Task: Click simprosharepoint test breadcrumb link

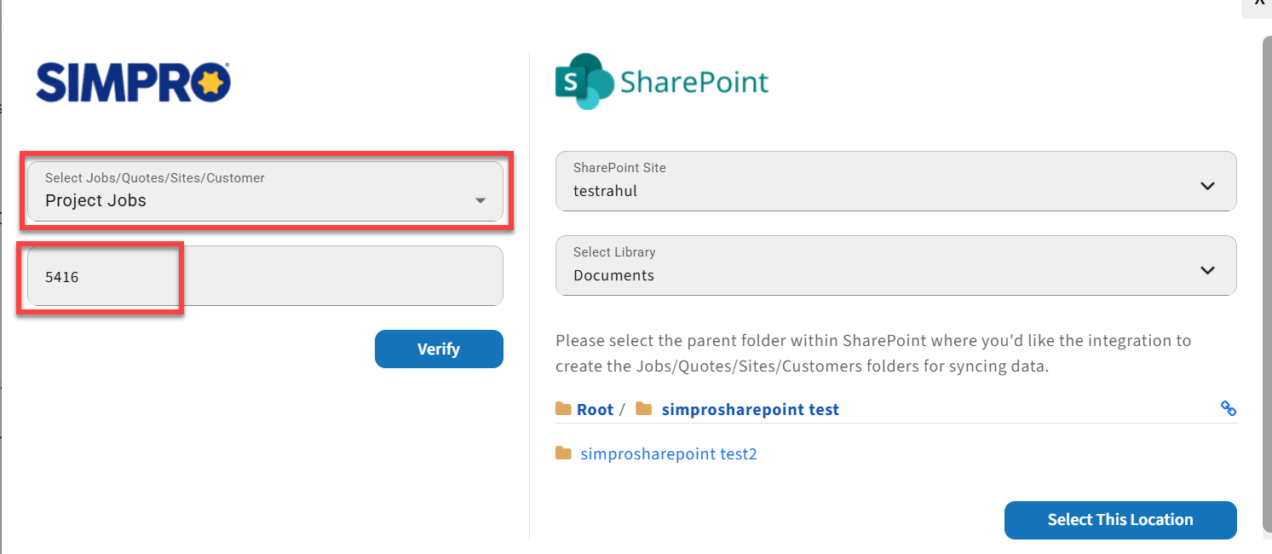Action: click(751, 409)
